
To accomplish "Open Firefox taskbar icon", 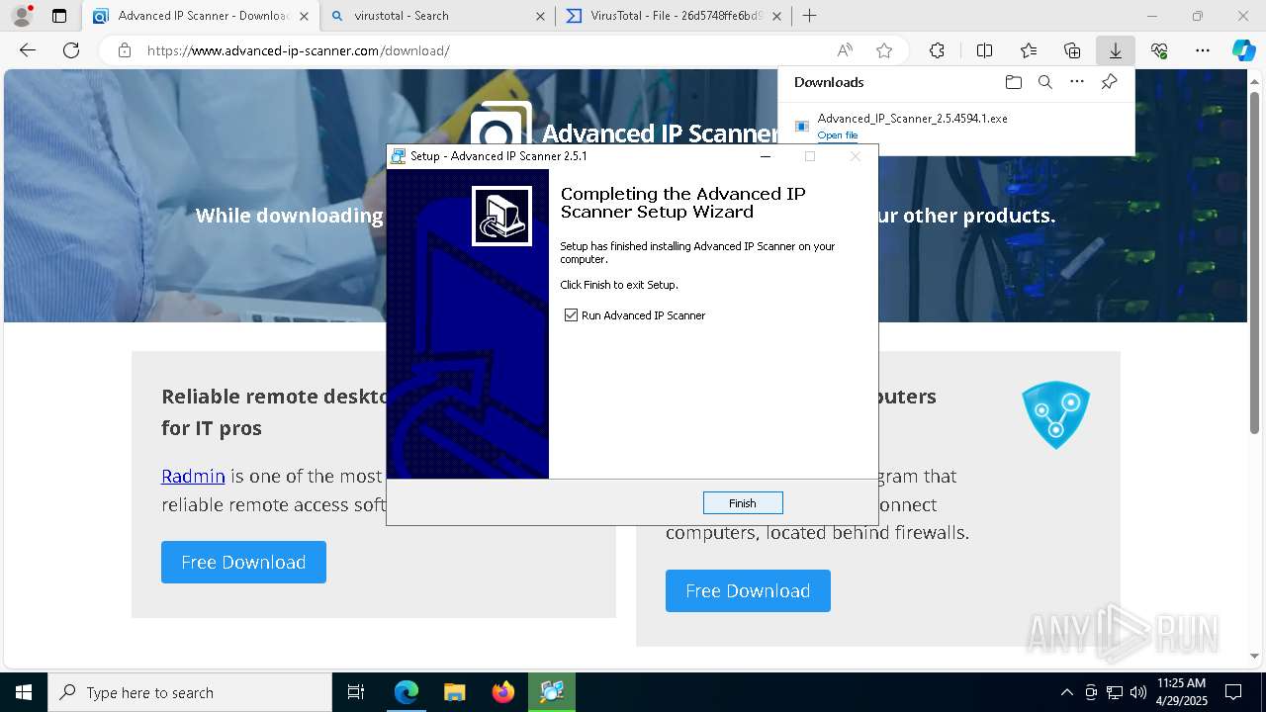I will 503,692.
